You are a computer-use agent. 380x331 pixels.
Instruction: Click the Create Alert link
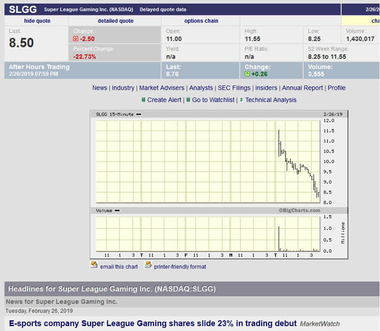[164, 100]
